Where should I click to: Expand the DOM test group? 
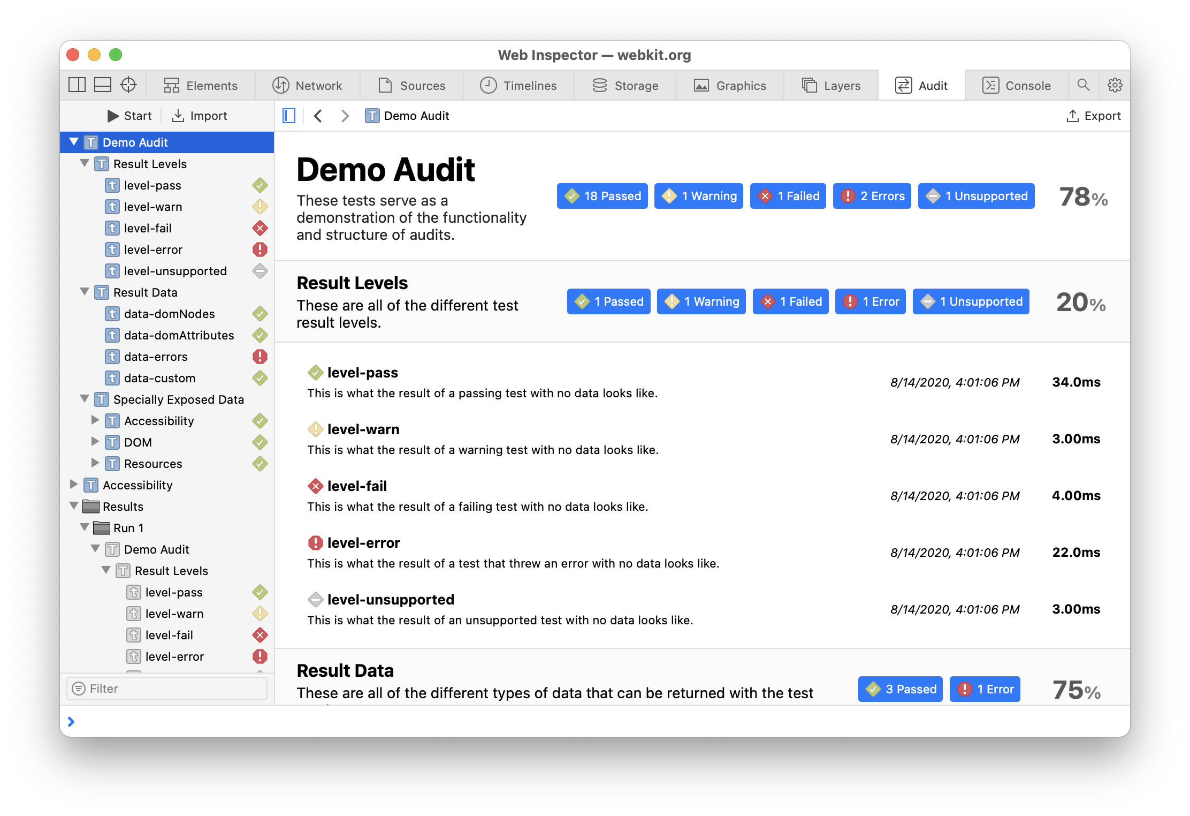click(95, 442)
